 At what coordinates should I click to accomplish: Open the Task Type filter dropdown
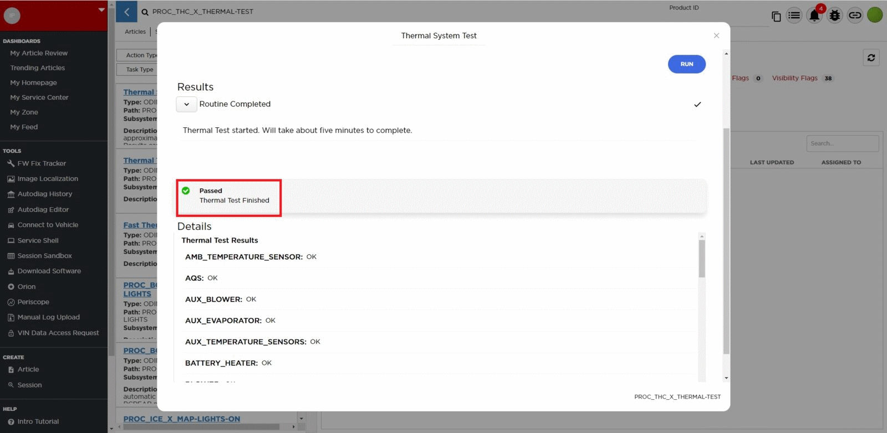click(137, 70)
